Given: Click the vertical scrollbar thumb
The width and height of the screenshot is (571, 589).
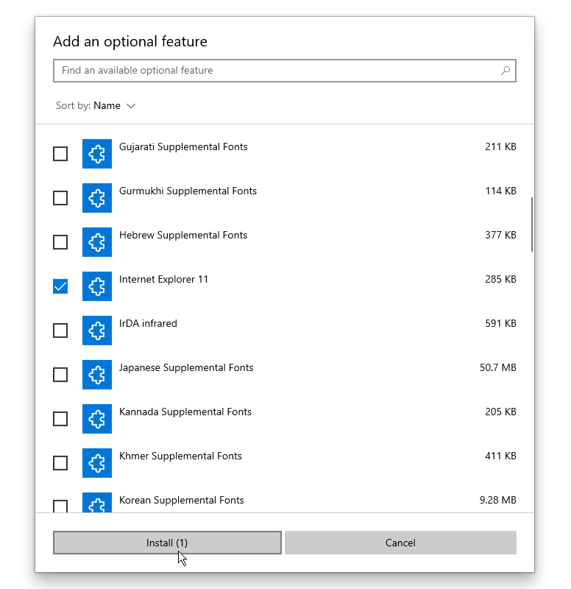Looking at the screenshot, I should (531, 225).
